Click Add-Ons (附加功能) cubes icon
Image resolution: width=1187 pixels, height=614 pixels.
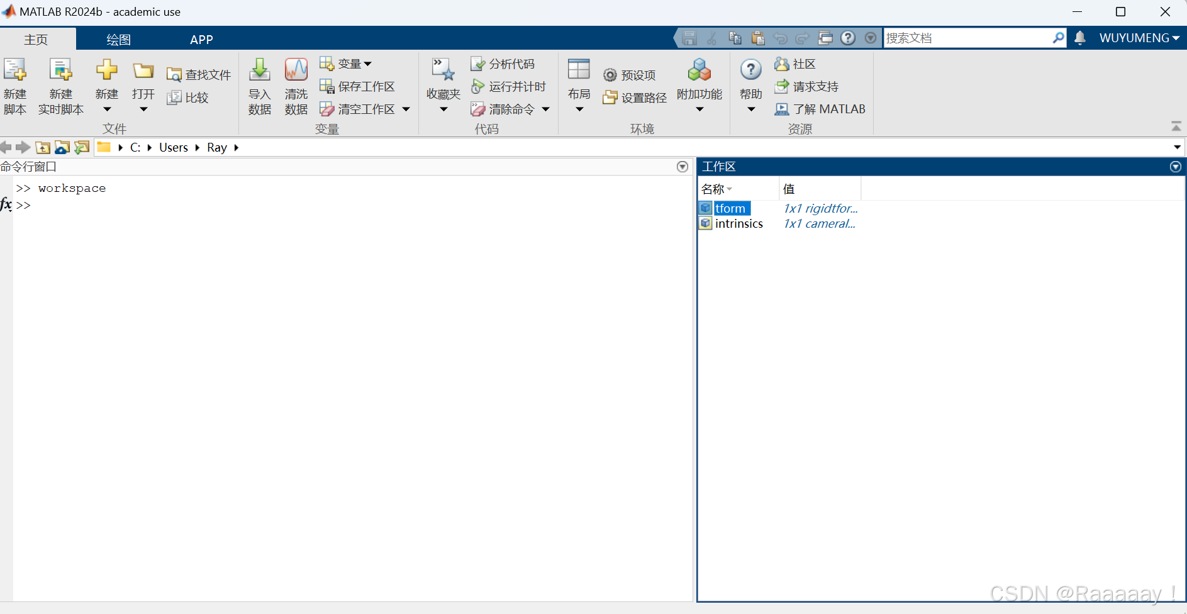[699, 70]
